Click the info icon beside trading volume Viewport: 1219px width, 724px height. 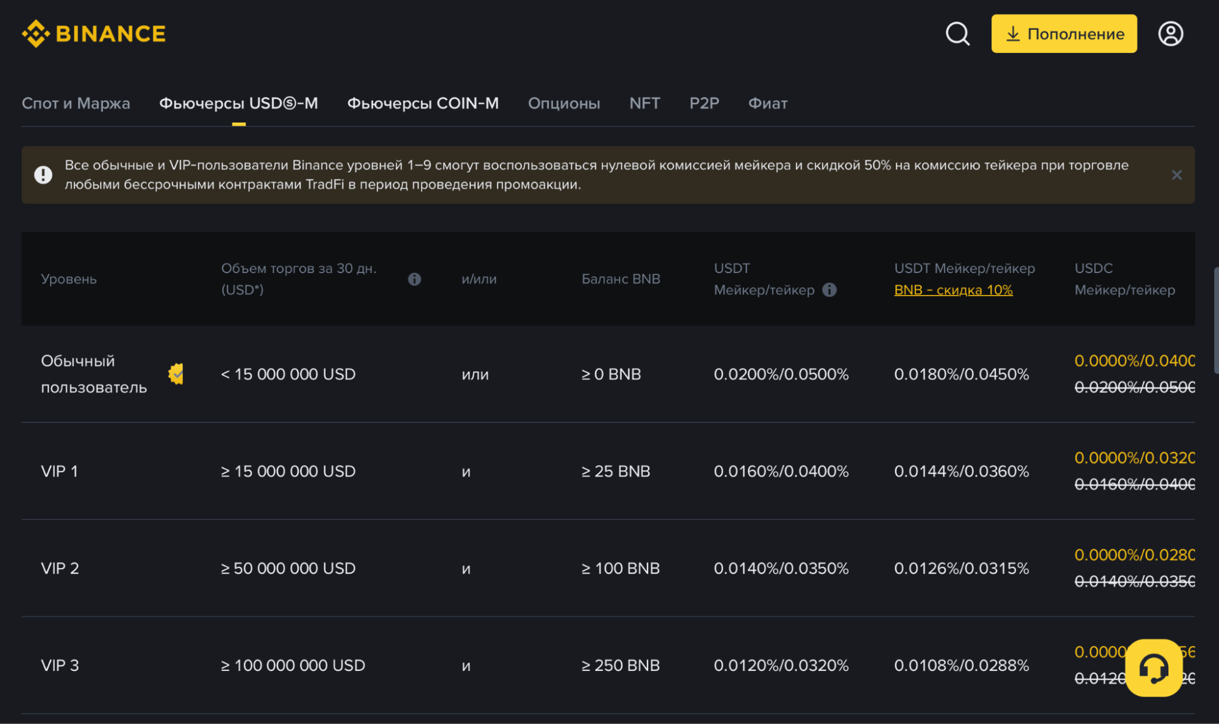coord(415,279)
